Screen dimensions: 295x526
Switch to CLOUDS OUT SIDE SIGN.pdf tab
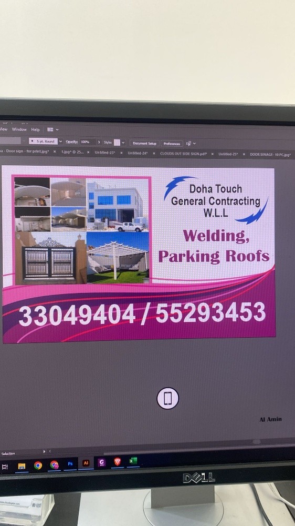click(184, 154)
